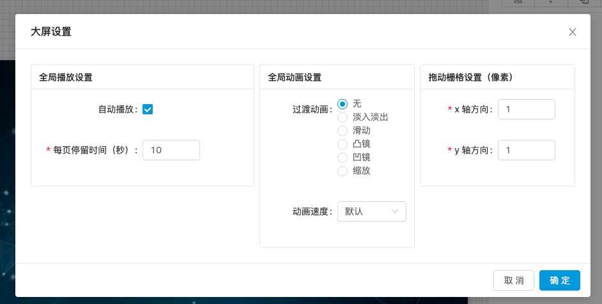Select the 缩放 transition radio button
This screenshot has height=304, width=602.
343,171
